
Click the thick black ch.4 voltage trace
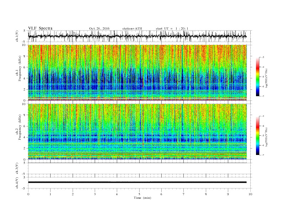pos(137,182)
